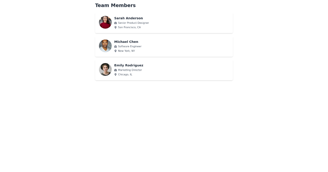Click the Marketing Director role text
Viewport: 328px width, 172px height.
point(130,70)
